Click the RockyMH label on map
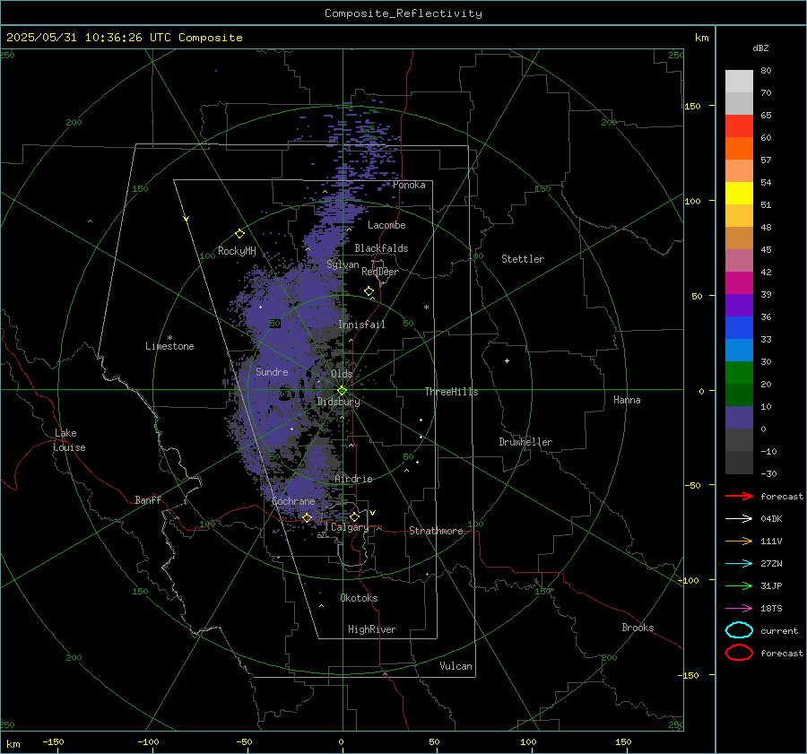807x754 pixels. click(237, 251)
